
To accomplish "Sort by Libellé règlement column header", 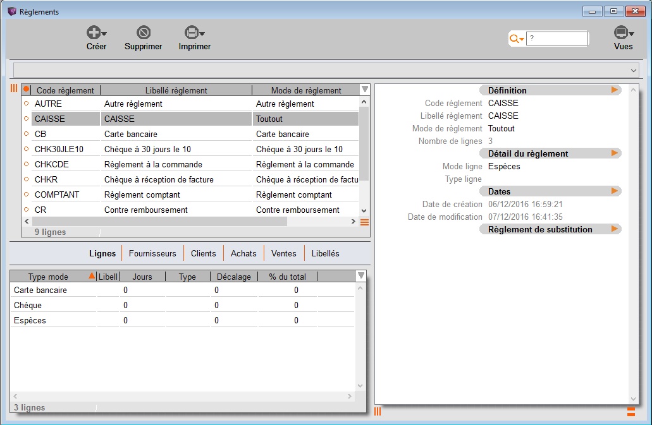I will tap(176, 90).
